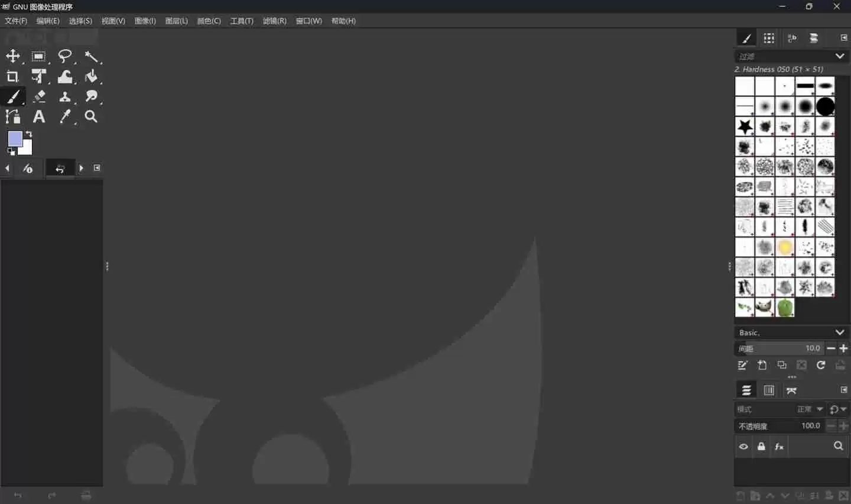851x504 pixels.
Task: Toggle the layer lock padlock icon
Action: 762,447
